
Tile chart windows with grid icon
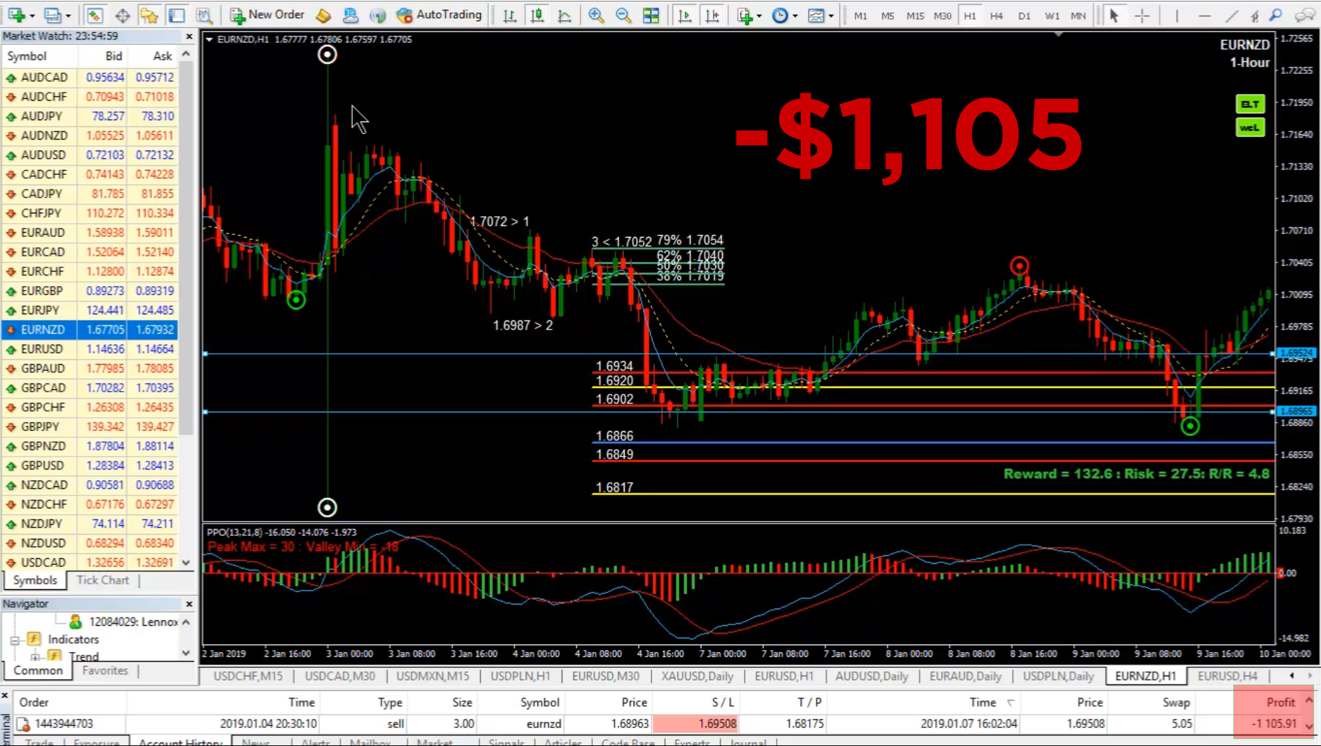tap(651, 15)
